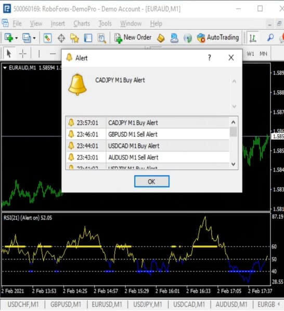284x311 pixels.
Task: Open the Market Watch icon
Action: coord(47,38)
